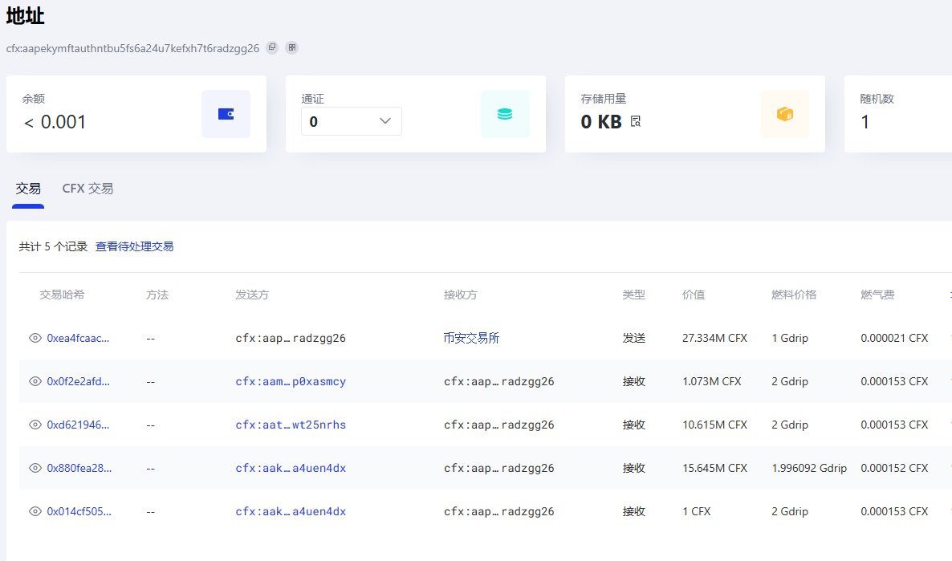952x561 pixels.
Task: Click the 接收方 column header
Action: [x=460, y=295]
